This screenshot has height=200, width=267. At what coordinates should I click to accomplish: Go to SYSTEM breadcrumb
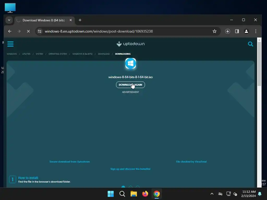(x=39, y=54)
